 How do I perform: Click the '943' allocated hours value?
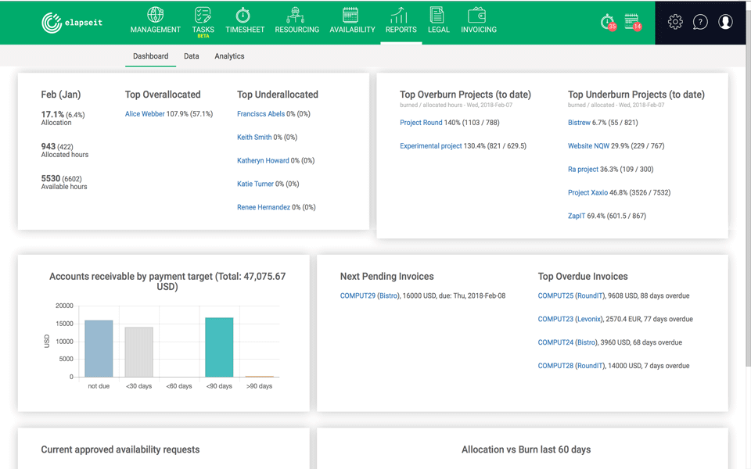coord(49,146)
